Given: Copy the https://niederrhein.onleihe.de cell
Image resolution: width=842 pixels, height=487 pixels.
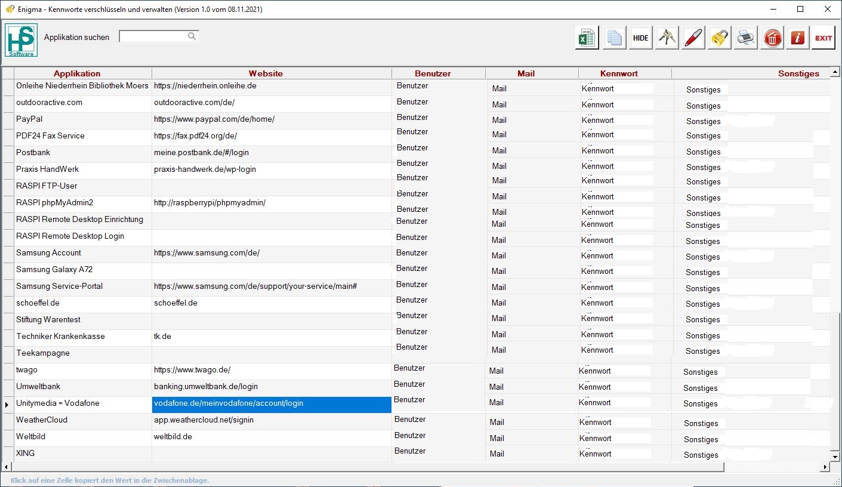Looking at the screenshot, I should [x=272, y=87].
